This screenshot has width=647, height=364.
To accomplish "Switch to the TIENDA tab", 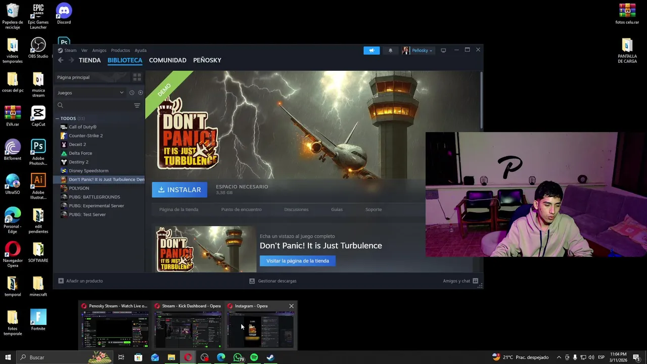I will tap(89, 60).
